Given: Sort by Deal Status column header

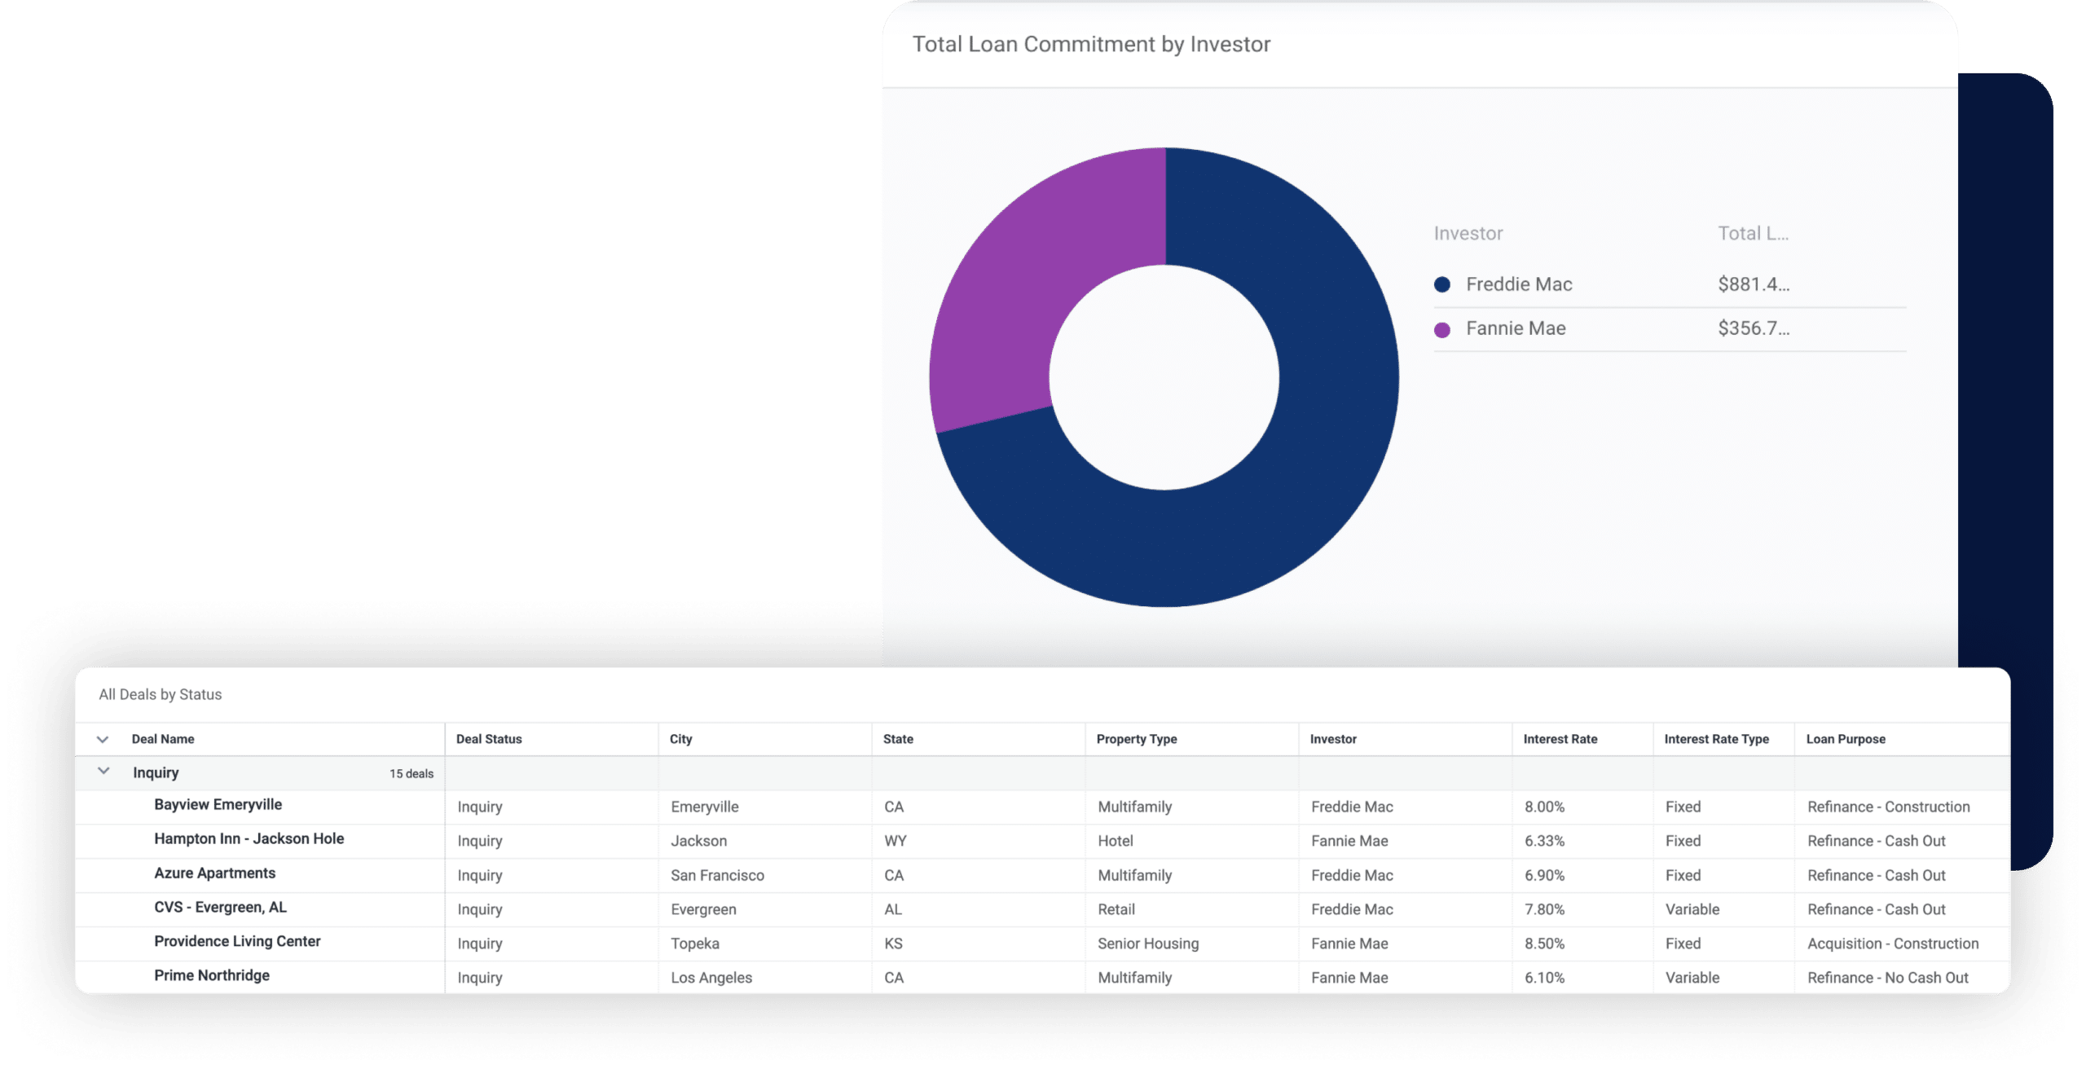Looking at the screenshot, I should pyautogui.click(x=489, y=739).
